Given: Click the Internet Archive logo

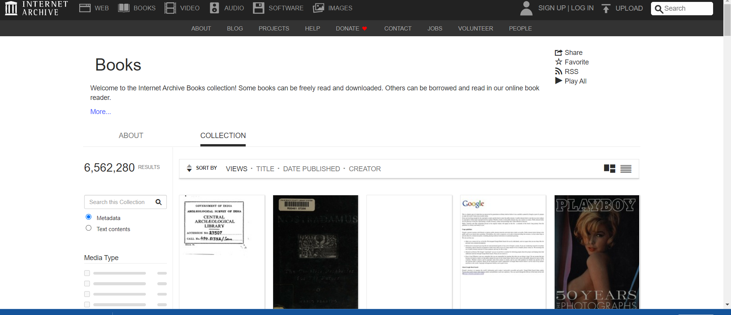Looking at the screenshot, I should click(37, 8).
